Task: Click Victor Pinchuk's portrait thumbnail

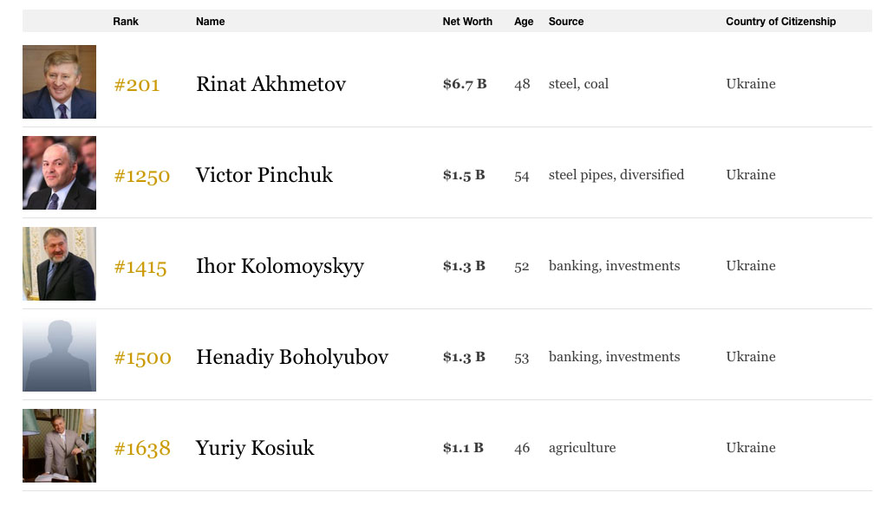Action: 59,172
